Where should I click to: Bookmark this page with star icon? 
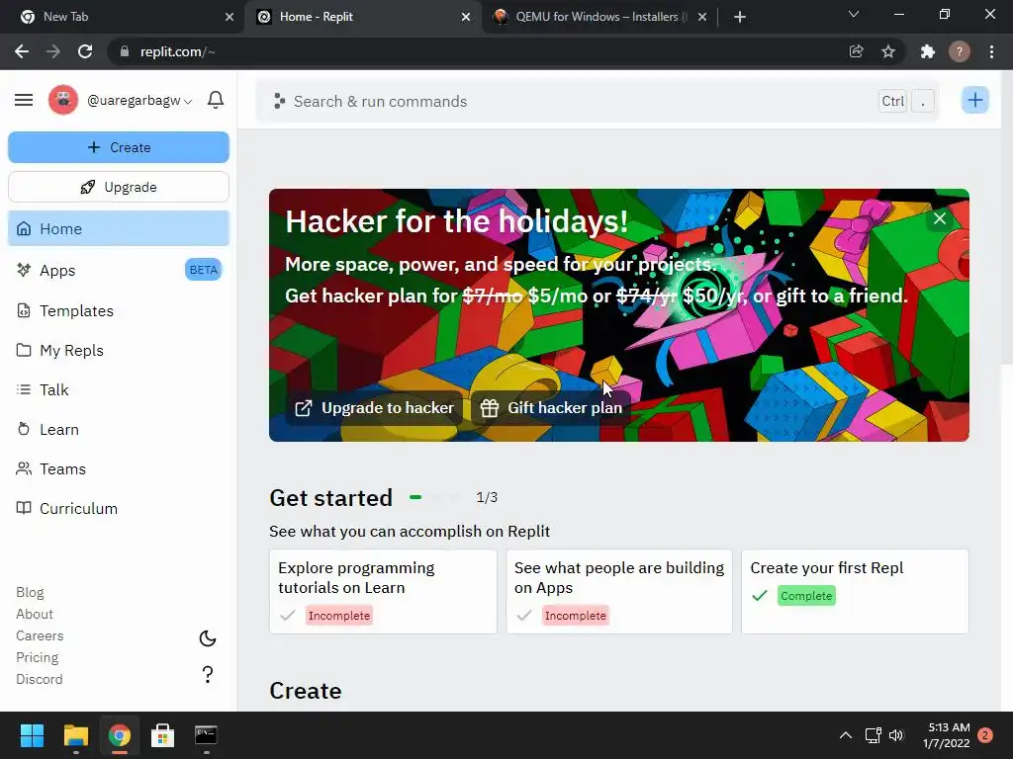pyautogui.click(x=888, y=51)
